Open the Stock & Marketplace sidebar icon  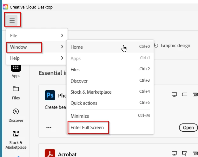coord(16,134)
